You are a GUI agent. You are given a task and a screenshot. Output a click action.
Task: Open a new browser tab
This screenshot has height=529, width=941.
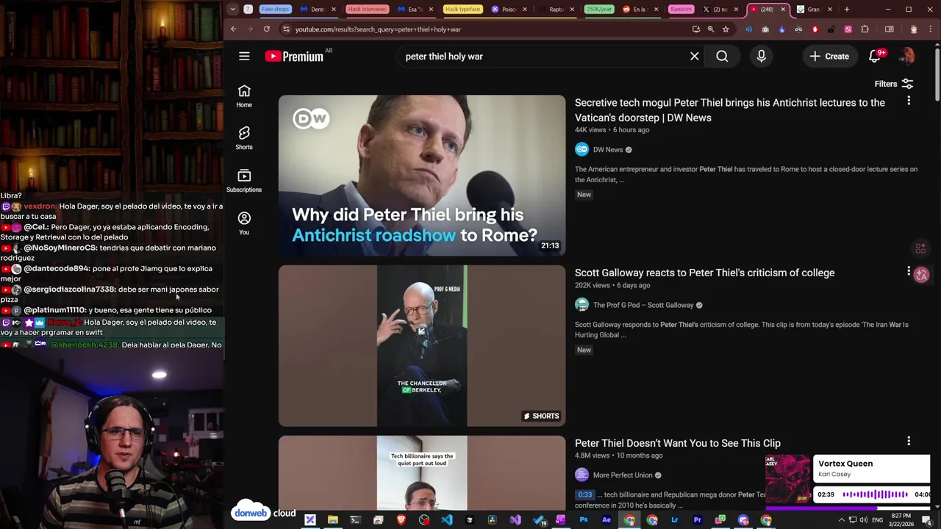[x=847, y=10]
